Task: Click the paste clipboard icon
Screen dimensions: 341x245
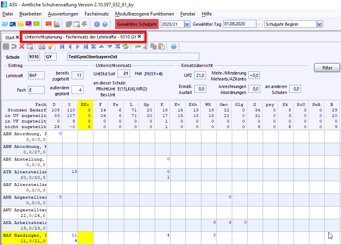Action: pos(161,46)
